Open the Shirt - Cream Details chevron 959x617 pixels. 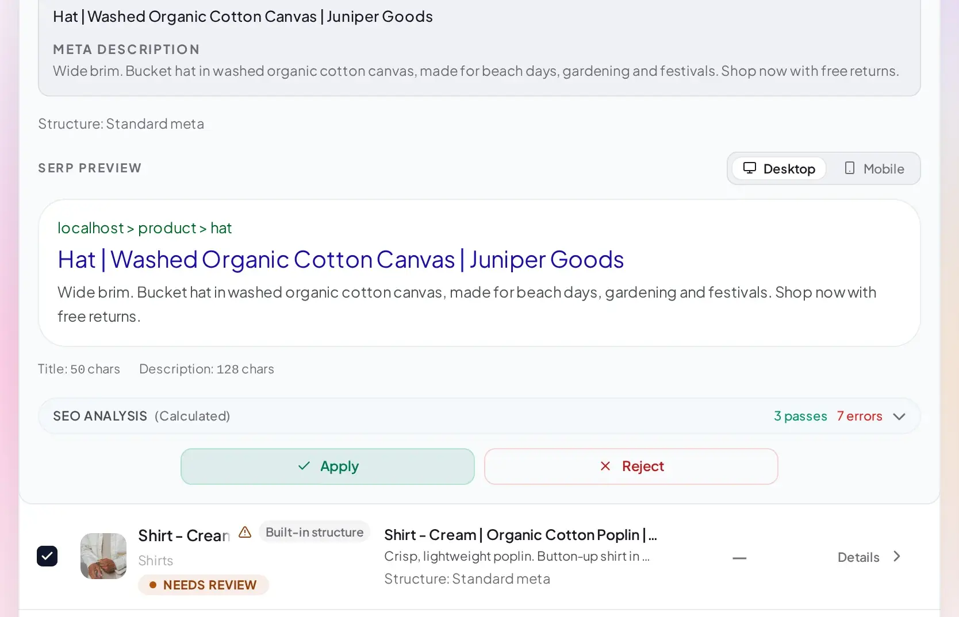[897, 556]
